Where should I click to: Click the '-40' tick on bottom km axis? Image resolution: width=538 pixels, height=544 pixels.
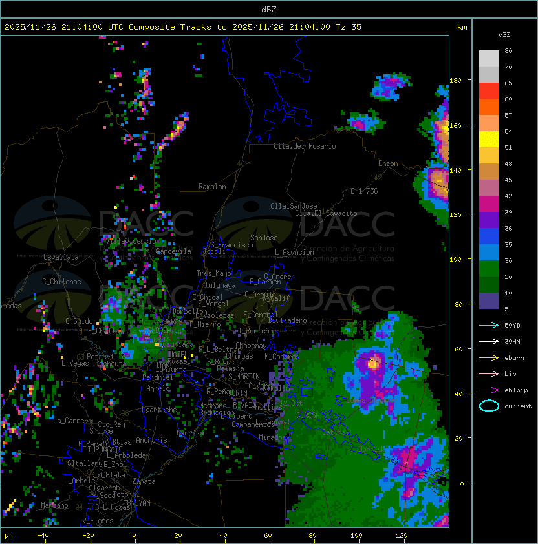click(x=43, y=536)
